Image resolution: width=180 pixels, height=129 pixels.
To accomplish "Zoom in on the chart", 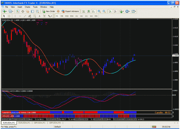I will [x=99, y=11].
